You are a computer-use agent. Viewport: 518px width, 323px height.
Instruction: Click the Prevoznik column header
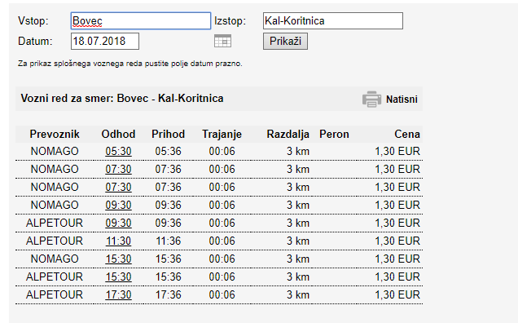point(55,134)
